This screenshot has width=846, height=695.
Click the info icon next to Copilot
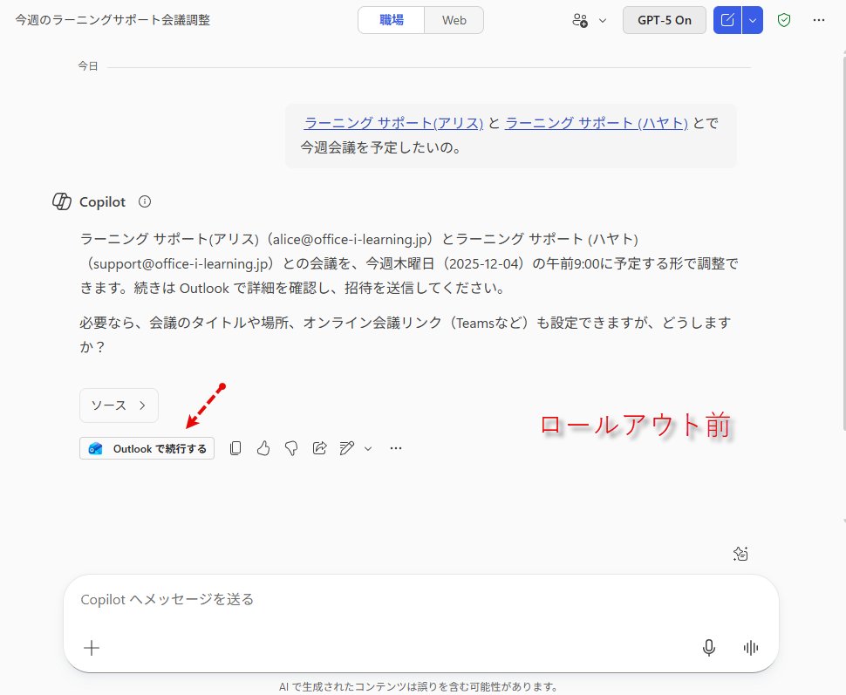(144, 201)
